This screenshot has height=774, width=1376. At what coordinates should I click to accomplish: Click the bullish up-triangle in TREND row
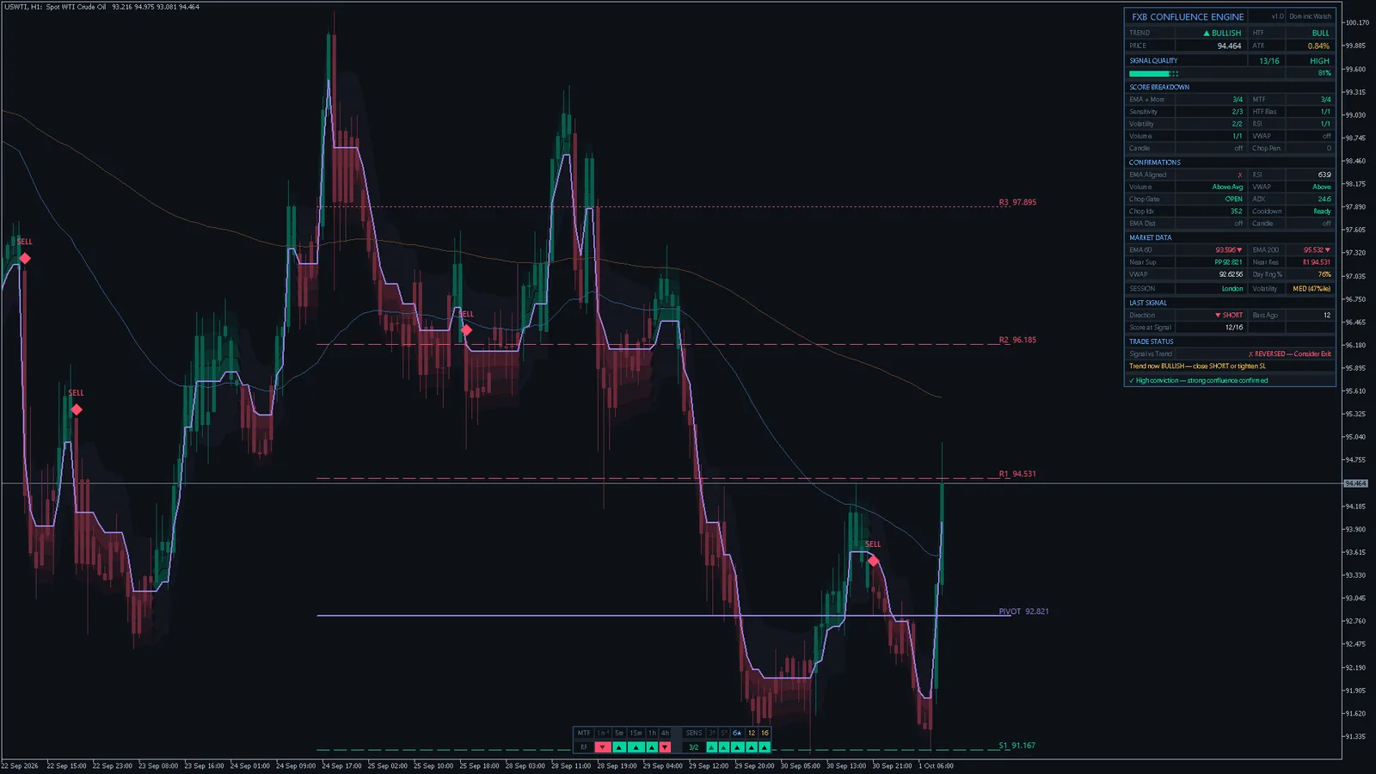tap(1207, 33)
